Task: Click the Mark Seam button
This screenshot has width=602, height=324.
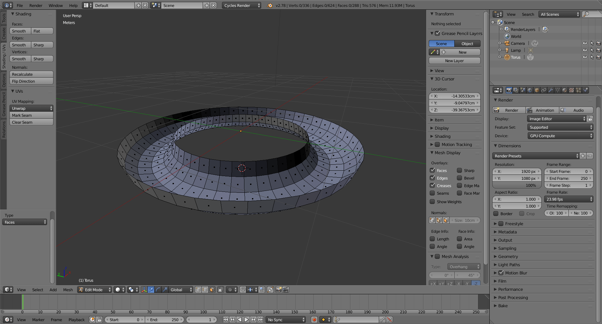Action: point(31,115)
